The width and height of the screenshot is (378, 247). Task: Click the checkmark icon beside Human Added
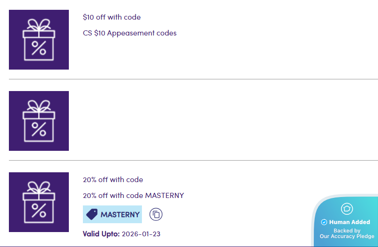click(x=324, y=222)
